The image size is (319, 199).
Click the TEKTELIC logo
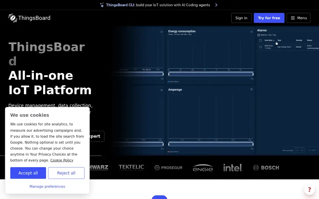(132, 167)
